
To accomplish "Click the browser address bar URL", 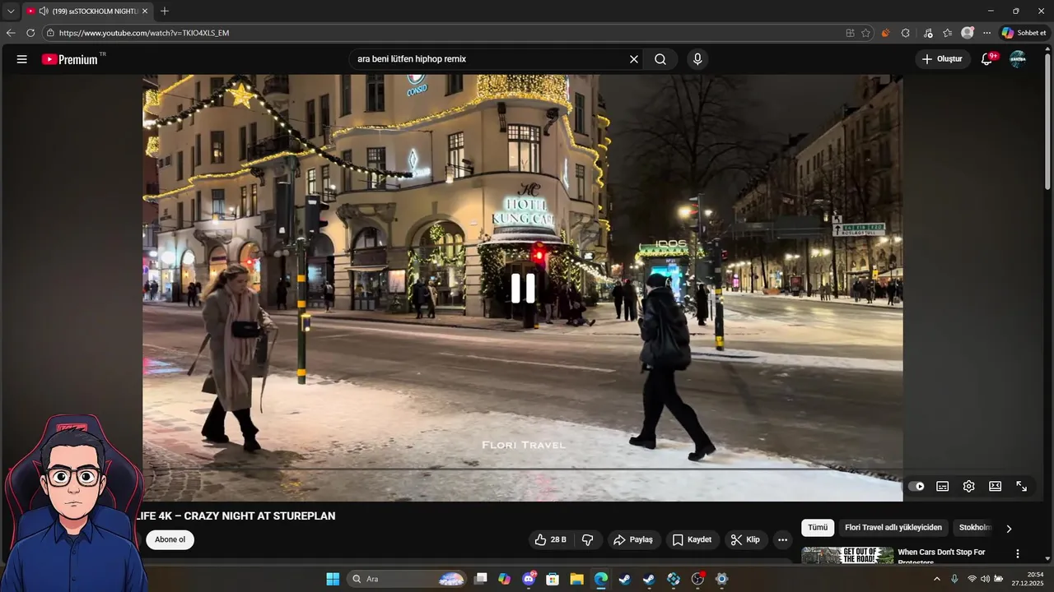I will click(144, 33).
